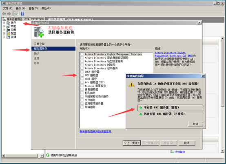Open the 文件(F) menu
Image resolution: width=226 pixels, height=164 pixels.
pos(8,8)
